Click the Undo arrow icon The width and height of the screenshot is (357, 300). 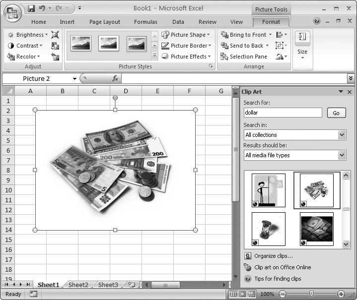click(x=42, y=8)
